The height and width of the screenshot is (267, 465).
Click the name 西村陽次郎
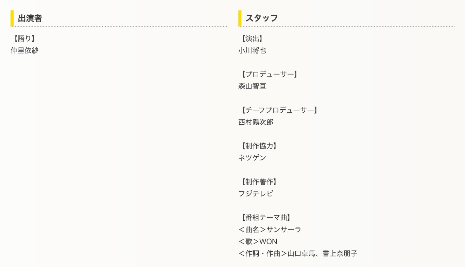click(256, 122)
